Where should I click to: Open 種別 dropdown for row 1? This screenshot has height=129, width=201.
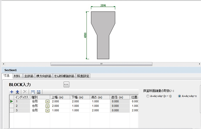pos(47,102)
